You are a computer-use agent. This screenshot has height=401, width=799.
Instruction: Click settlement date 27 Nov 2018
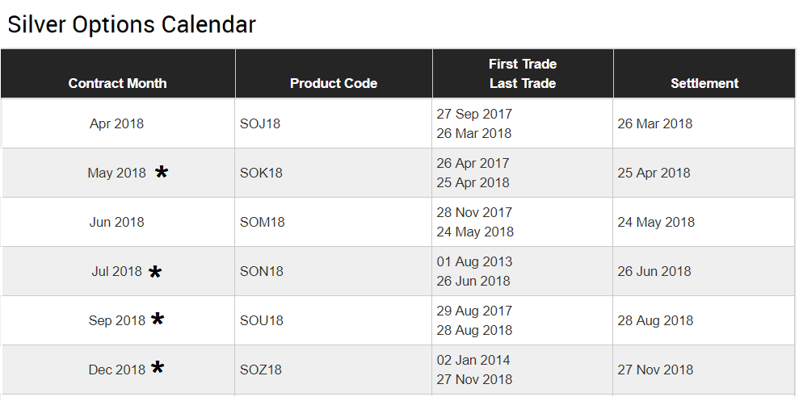tap(655, 370)
